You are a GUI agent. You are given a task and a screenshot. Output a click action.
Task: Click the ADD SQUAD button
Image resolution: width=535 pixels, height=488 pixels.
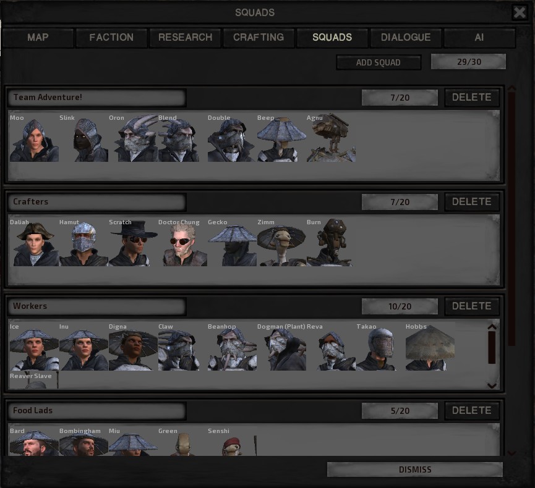(x=379, y=62)
